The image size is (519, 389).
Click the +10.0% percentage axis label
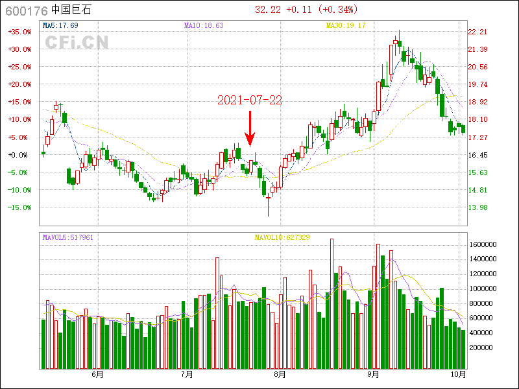point(20,120)
